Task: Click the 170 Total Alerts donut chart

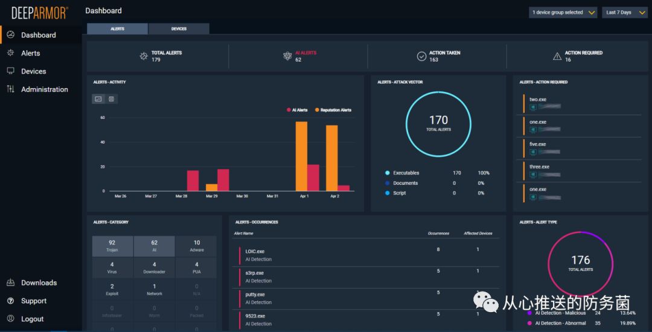Action: click(438, 124)
